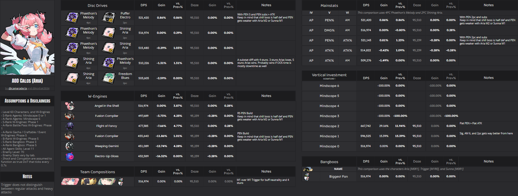Click the Freedom Blues disc drive icon
The width and height of the screenshot is (518, 196).
tap(109, 78)
